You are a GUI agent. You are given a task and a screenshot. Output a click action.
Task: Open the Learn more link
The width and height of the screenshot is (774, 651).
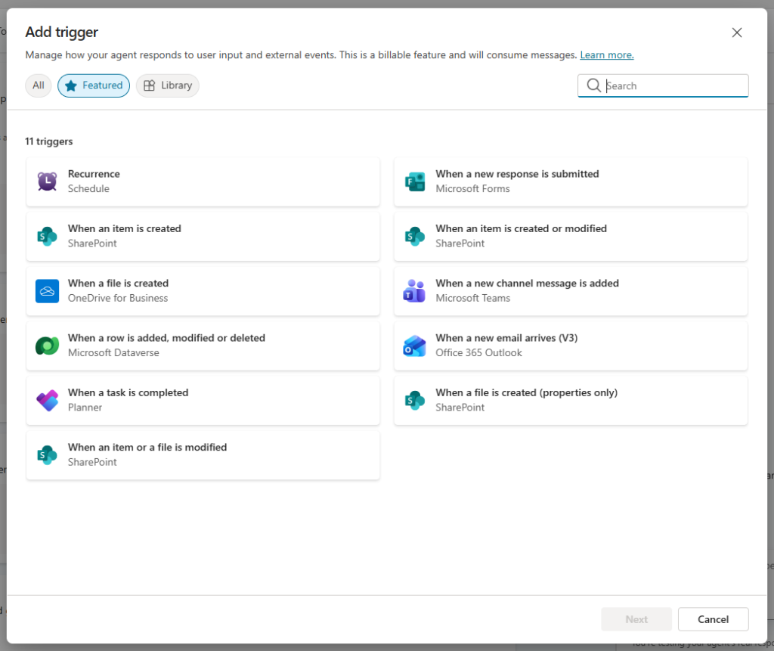tap(606, 55)
